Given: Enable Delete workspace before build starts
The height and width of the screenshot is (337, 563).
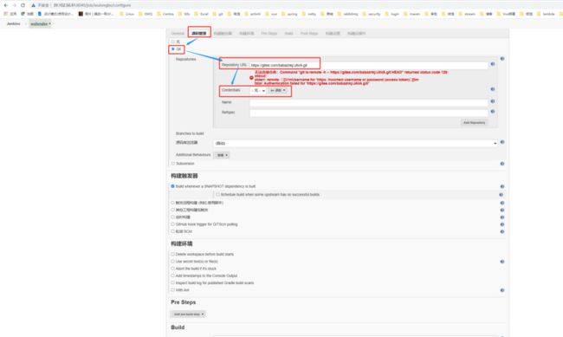Looking at the screenshot, I should tap(172, 254).
